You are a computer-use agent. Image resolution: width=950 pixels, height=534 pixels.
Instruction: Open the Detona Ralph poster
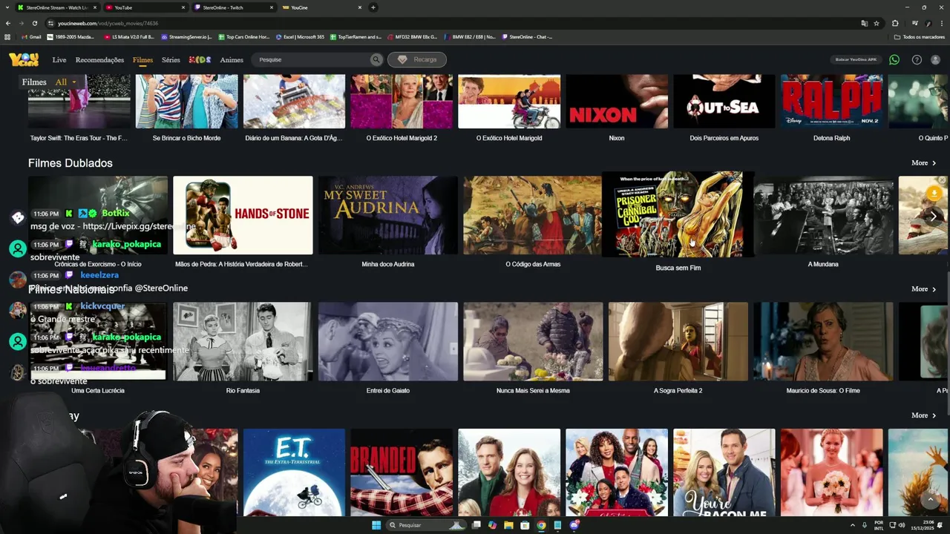tap(831, 102)
